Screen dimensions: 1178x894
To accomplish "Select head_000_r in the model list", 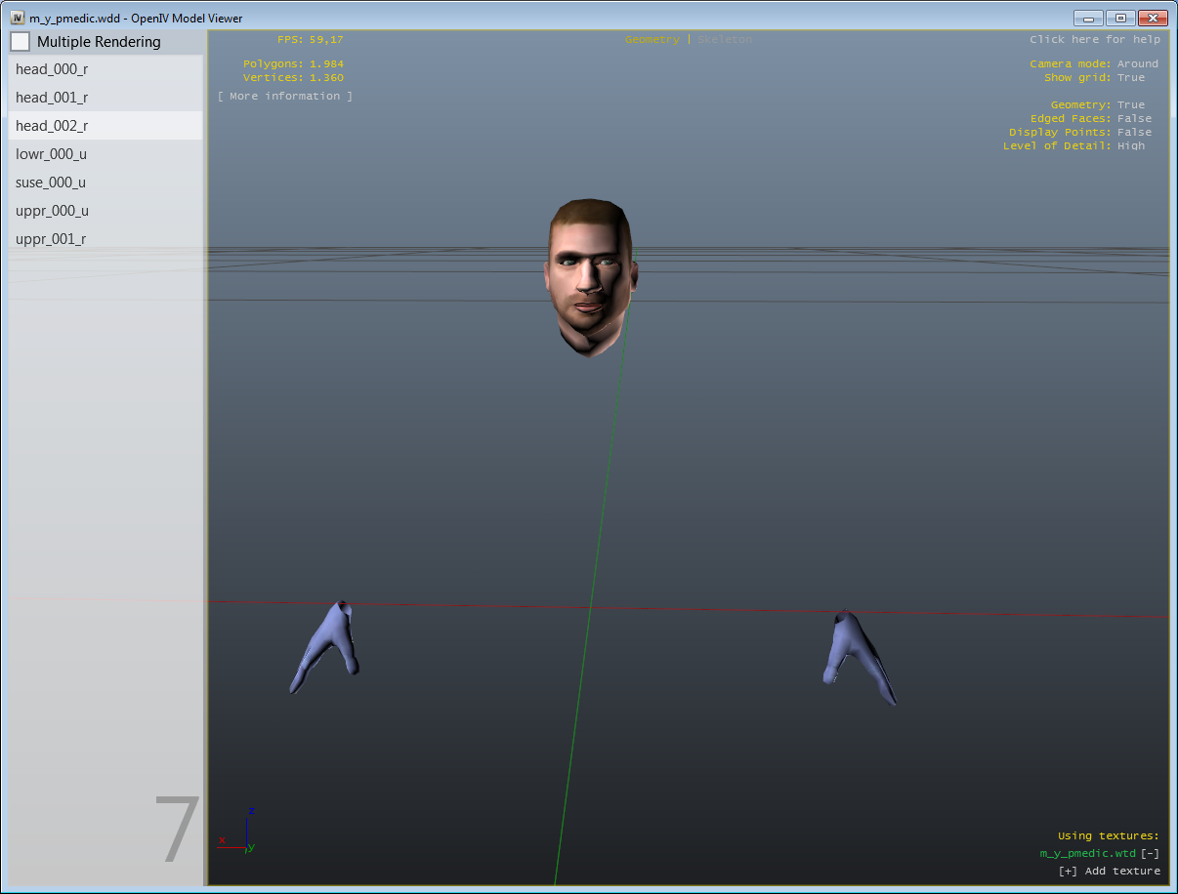I will [x=53, y=69].
